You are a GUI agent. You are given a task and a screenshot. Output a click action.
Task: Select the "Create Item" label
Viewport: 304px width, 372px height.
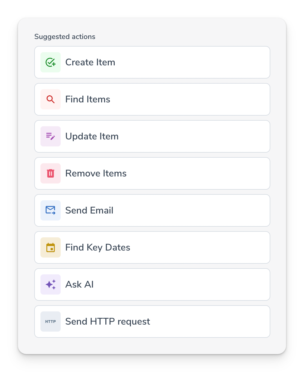click(90, 62)
